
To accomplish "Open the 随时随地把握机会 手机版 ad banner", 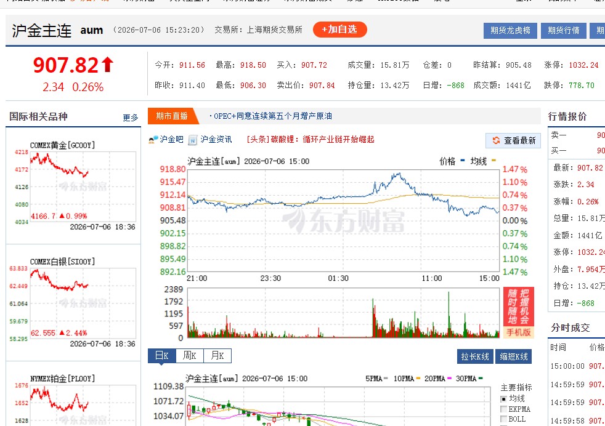I will tap(519, 313).
